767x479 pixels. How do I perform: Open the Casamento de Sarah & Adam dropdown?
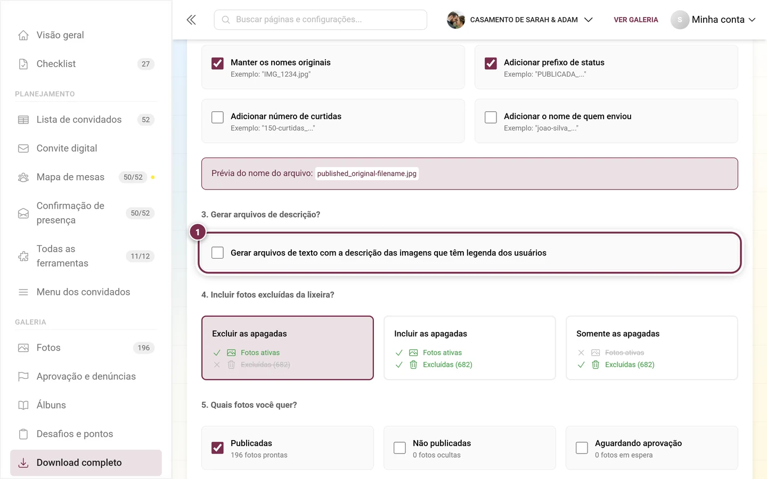520,20
